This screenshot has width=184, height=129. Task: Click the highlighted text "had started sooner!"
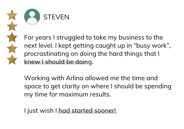(x=87, y=111)
